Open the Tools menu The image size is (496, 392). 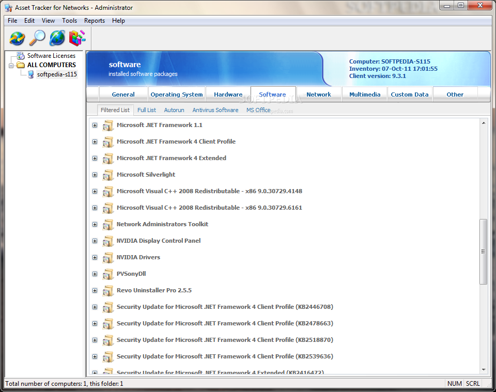pos(69,21)
